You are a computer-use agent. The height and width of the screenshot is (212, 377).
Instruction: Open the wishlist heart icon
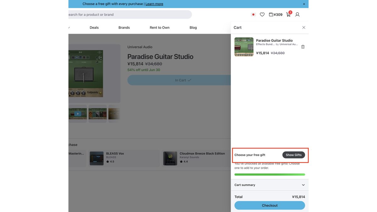coord(262,14)
